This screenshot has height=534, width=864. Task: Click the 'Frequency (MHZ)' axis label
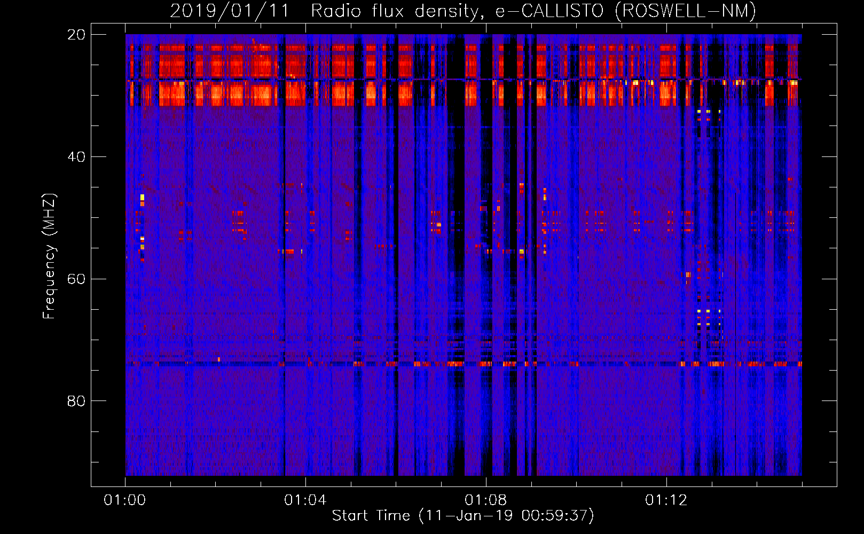(x=49, y=256)
